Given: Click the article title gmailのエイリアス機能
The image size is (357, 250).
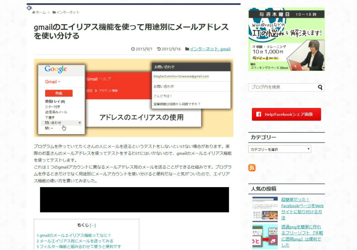Looking at the screenshot, I should point(131,31).
